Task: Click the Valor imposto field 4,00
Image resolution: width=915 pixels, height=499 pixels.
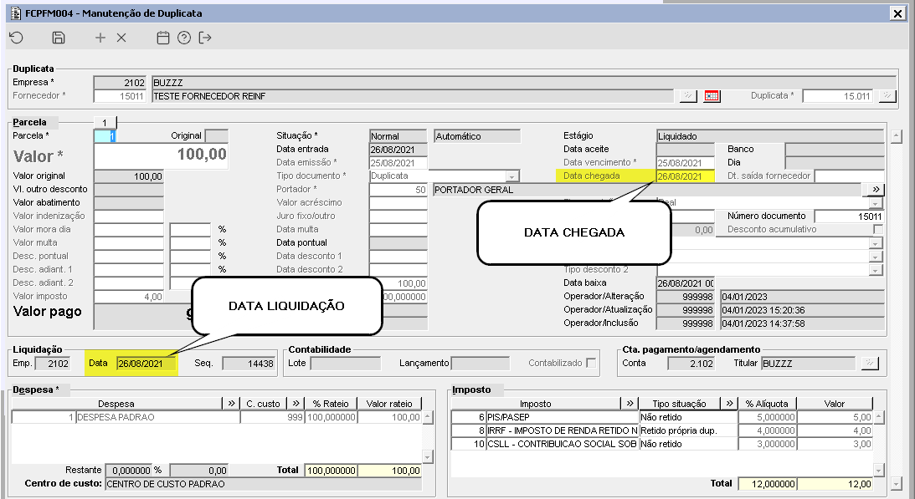Action: point(128,297)
